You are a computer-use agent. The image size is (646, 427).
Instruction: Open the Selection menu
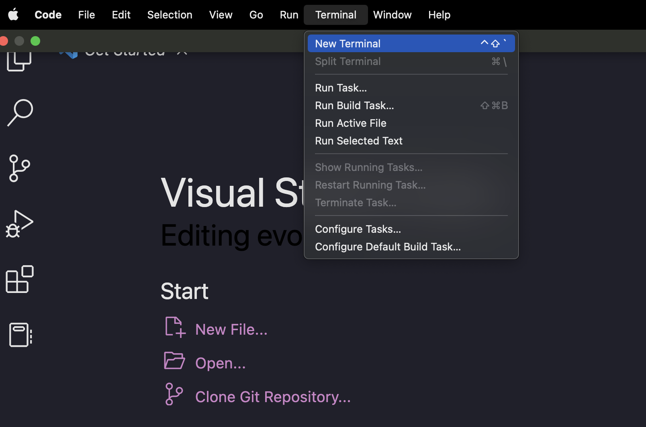point(170,15)
